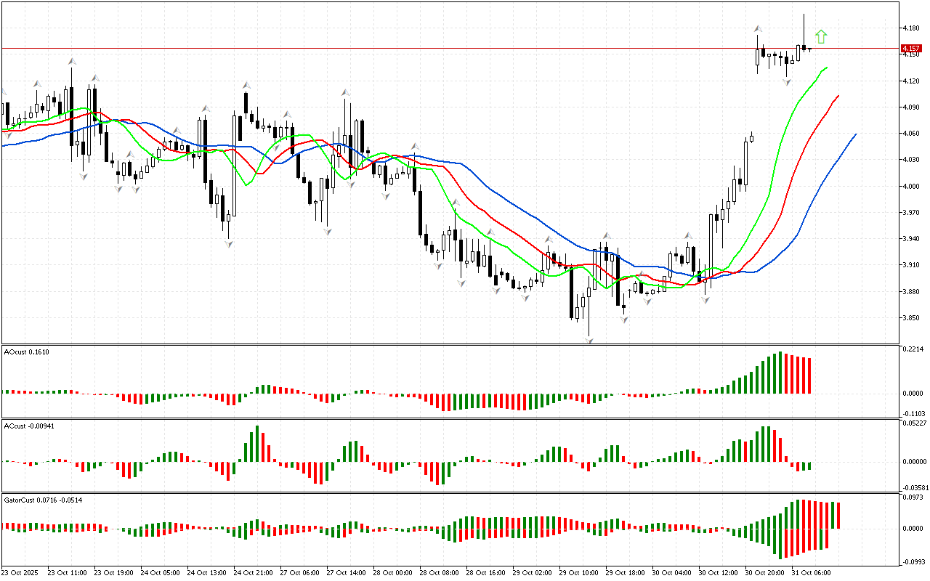
Task: Click the 31 Oct 06:00 time label
Action: [810, 572]
